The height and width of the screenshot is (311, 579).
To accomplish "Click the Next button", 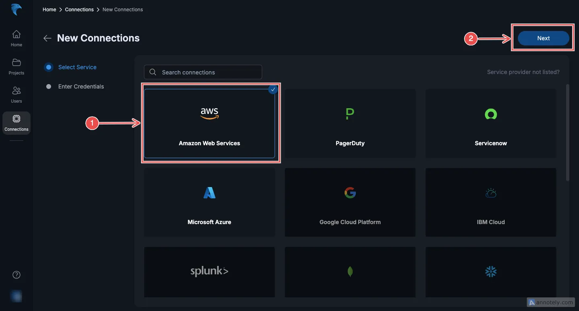I will [544, 38].
